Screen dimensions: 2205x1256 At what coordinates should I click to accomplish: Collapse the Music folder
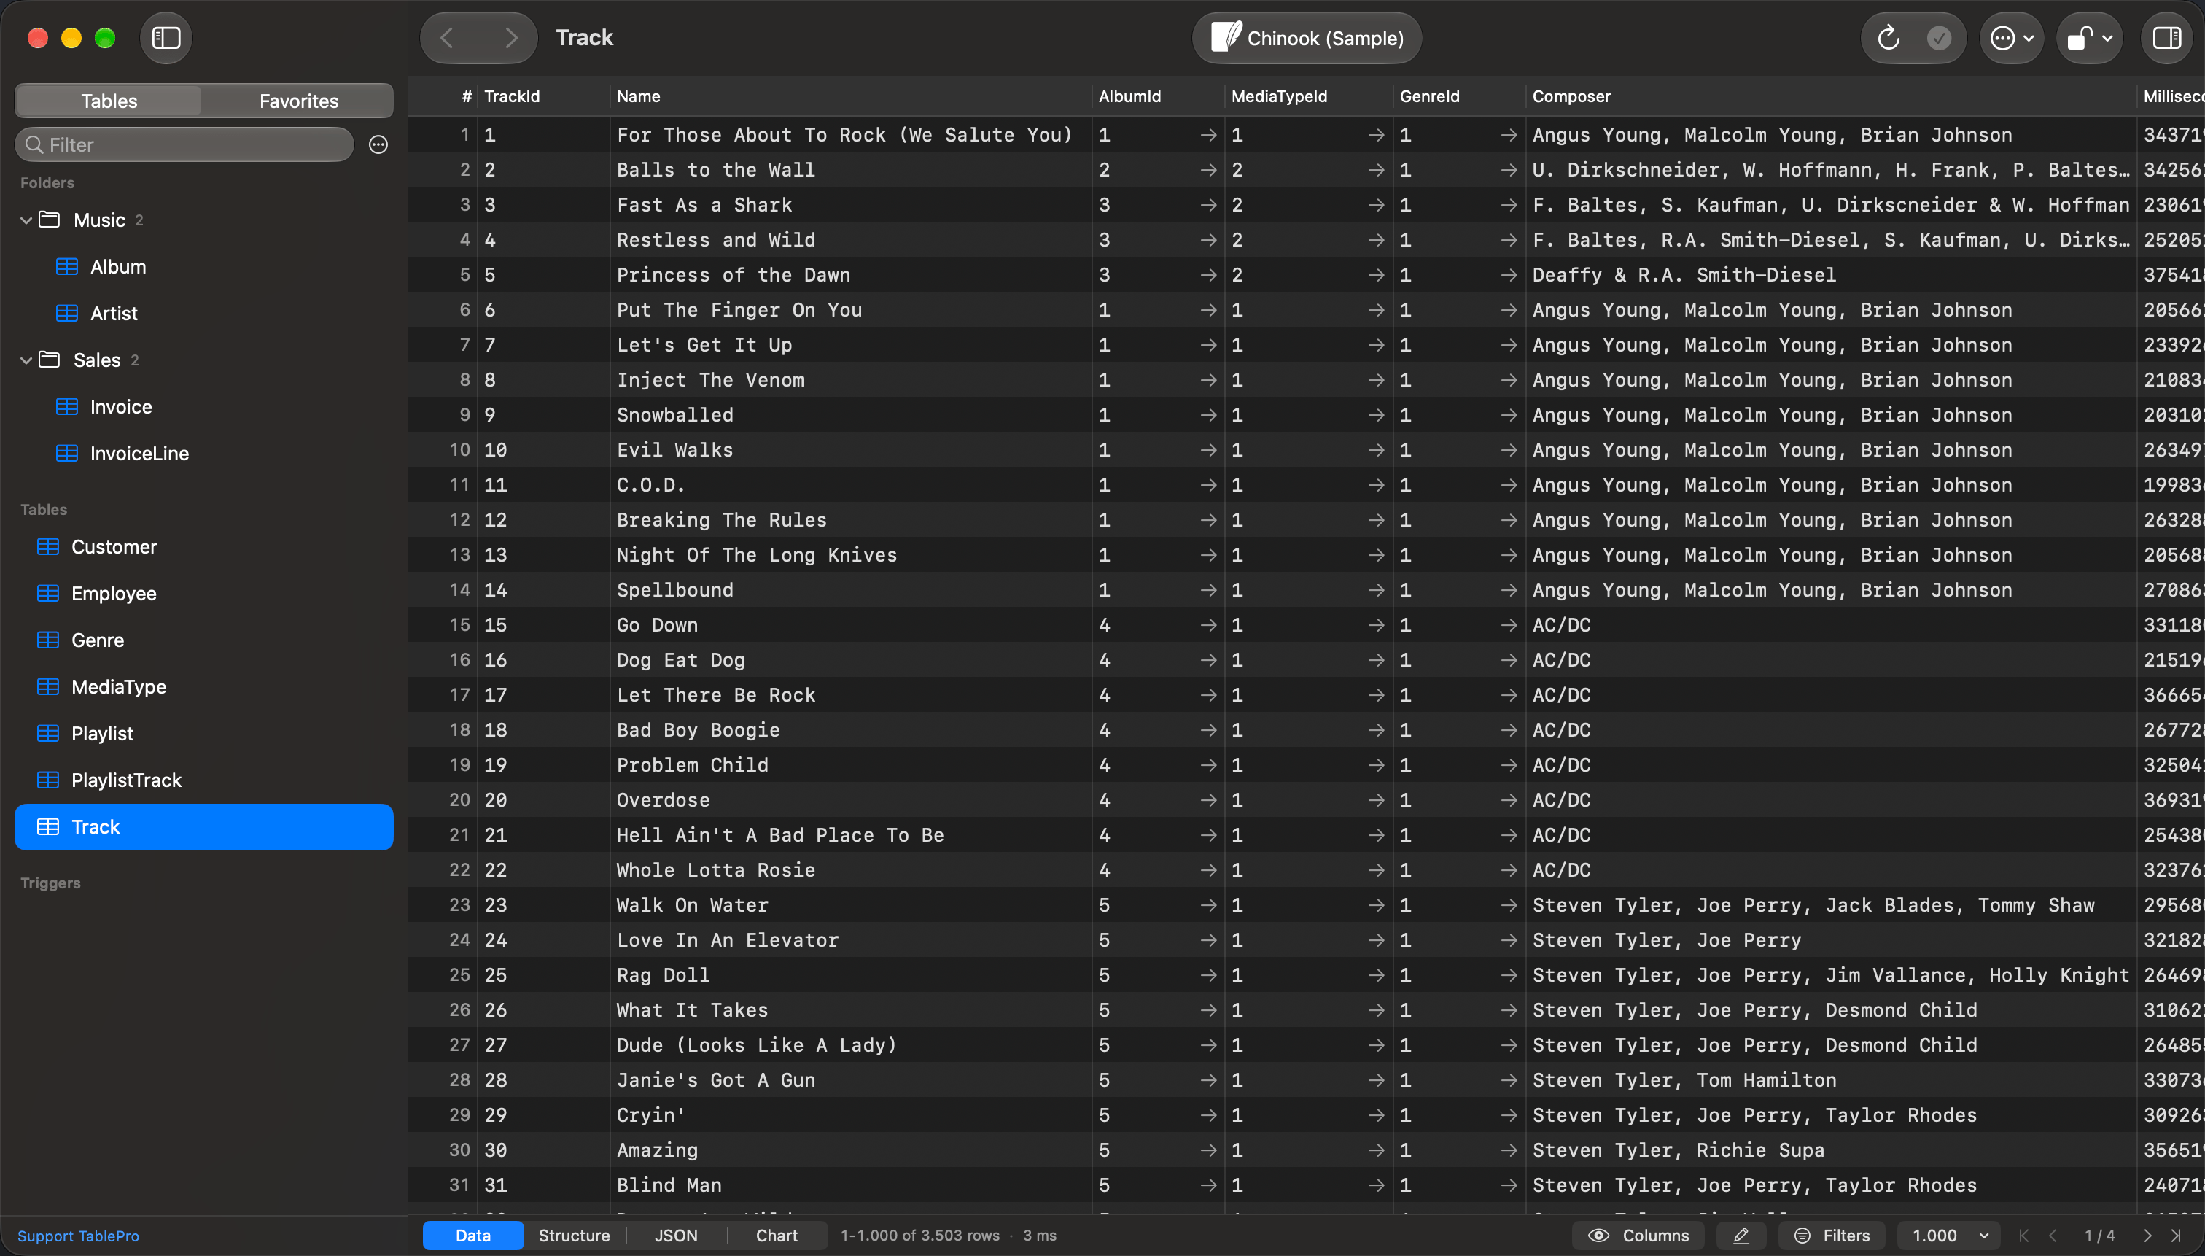click(26, 220)
